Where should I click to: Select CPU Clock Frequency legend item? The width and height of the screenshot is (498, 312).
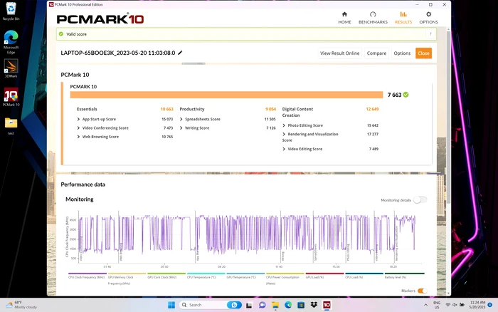87,276
